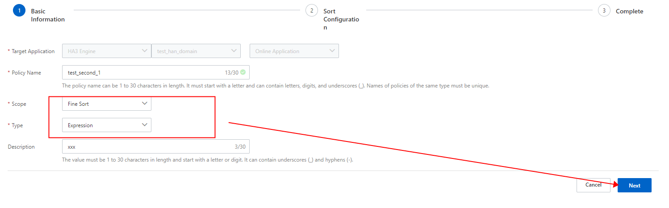The image size is (669, 208).
Task: Click the step 3 number circle
Action: pyautogui.click(x=604, y=10)
